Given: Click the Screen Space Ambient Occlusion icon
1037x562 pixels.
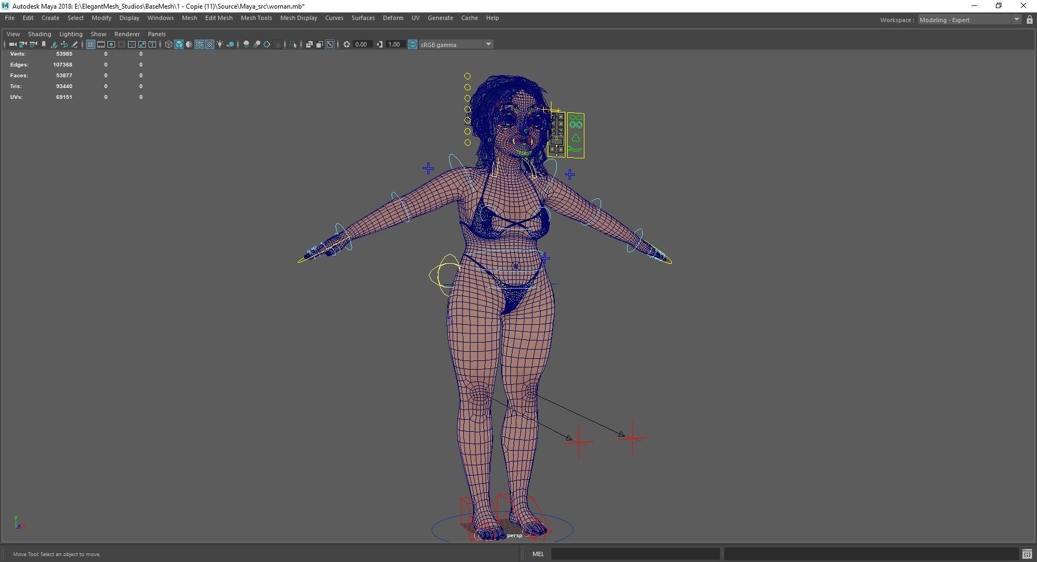Looking at the screenshot, I should pos(246,44).
